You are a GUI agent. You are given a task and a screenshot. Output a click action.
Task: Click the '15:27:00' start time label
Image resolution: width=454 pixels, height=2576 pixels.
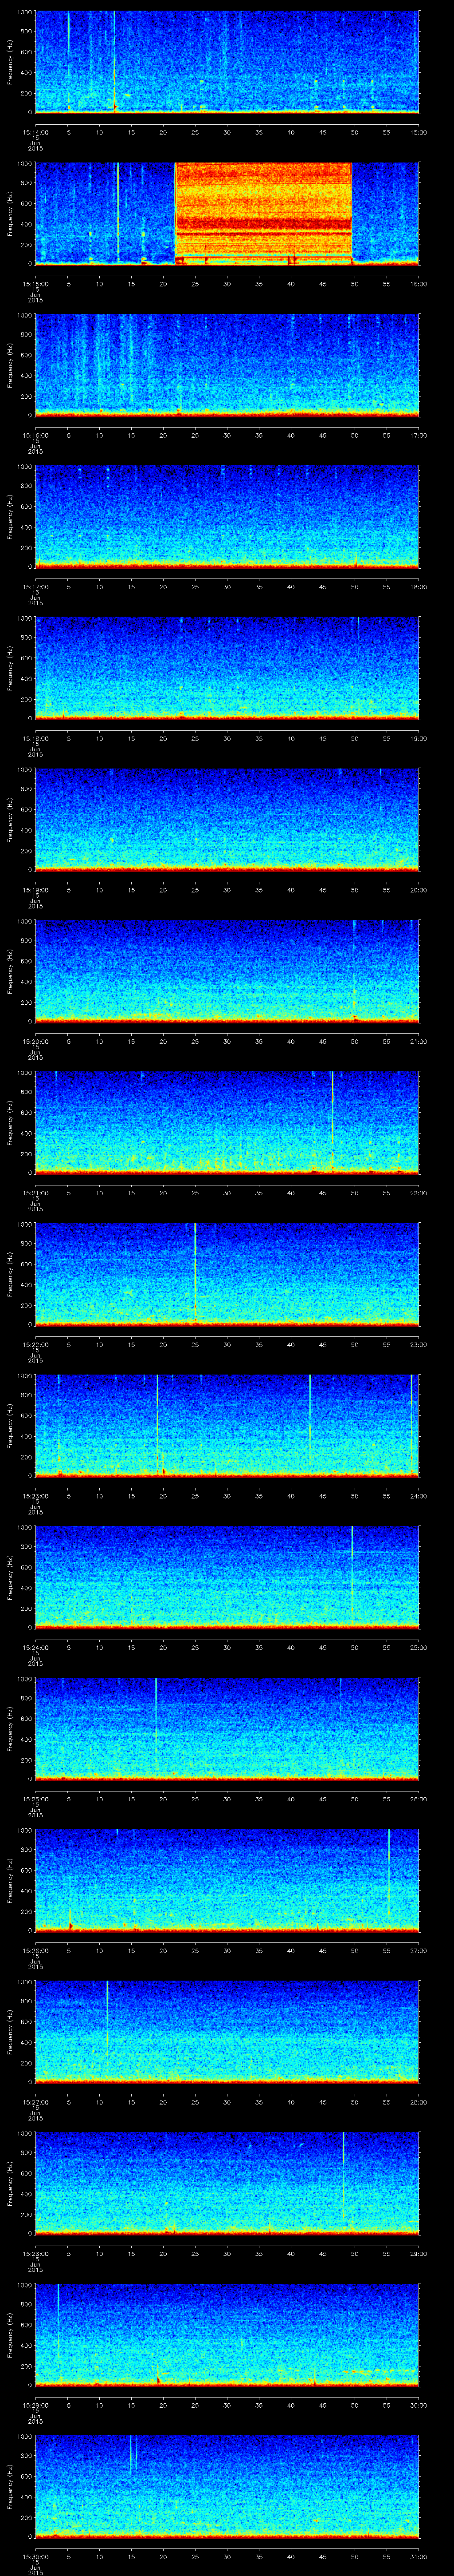coord(35,2103)
